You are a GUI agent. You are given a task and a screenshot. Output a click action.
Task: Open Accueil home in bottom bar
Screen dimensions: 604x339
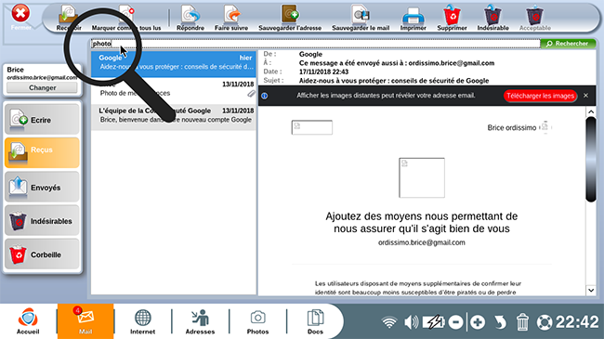pos(28,321)
